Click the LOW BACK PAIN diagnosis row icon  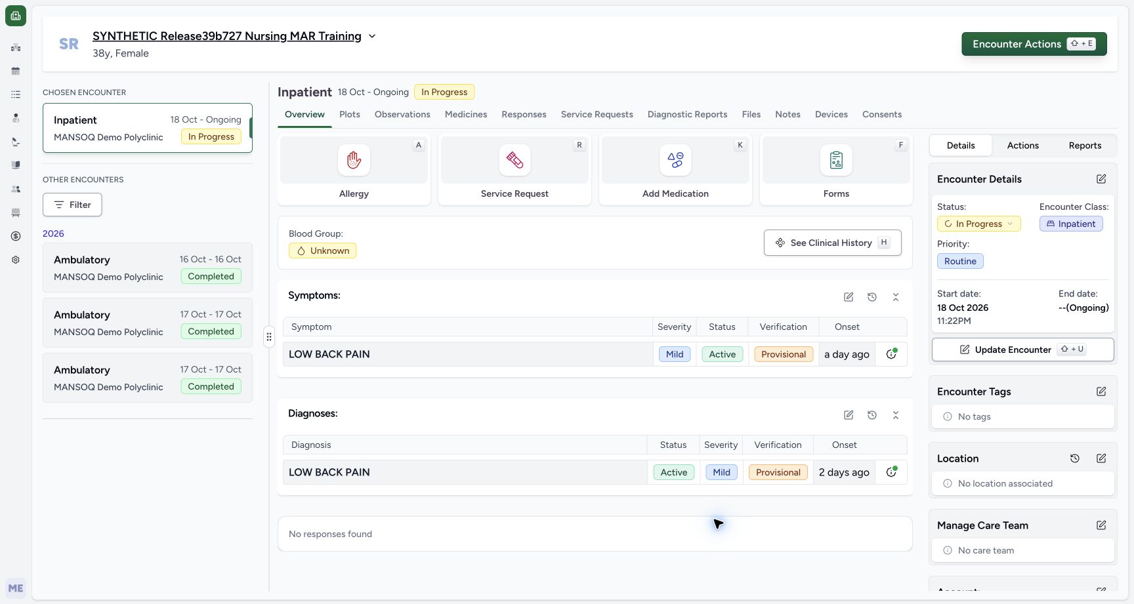[891, 472]
